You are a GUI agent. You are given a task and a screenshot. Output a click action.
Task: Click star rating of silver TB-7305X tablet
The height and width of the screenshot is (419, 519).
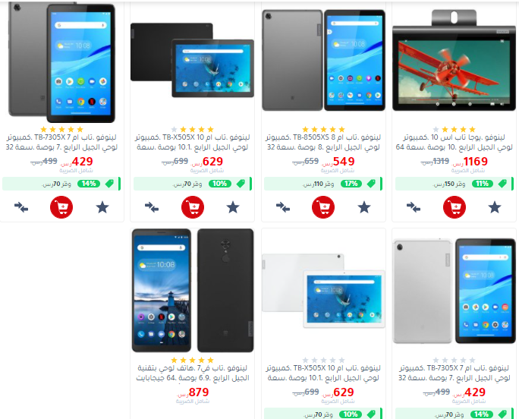click(454, 360)
